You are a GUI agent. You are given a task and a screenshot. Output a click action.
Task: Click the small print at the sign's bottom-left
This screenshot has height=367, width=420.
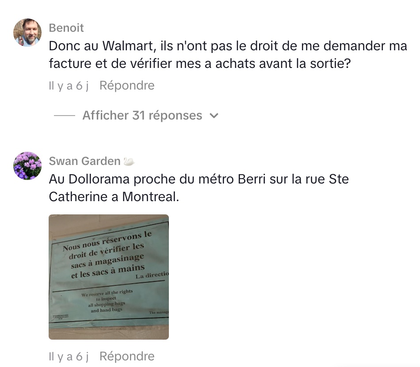(x=61, y=317)
